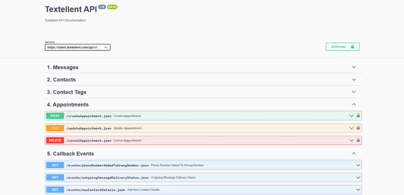The height and width of the screenshot is (195, 404).
Task: Click the /events/outgoingMessageDeliveryStatus.json path
Action: [x=107, y=178]
